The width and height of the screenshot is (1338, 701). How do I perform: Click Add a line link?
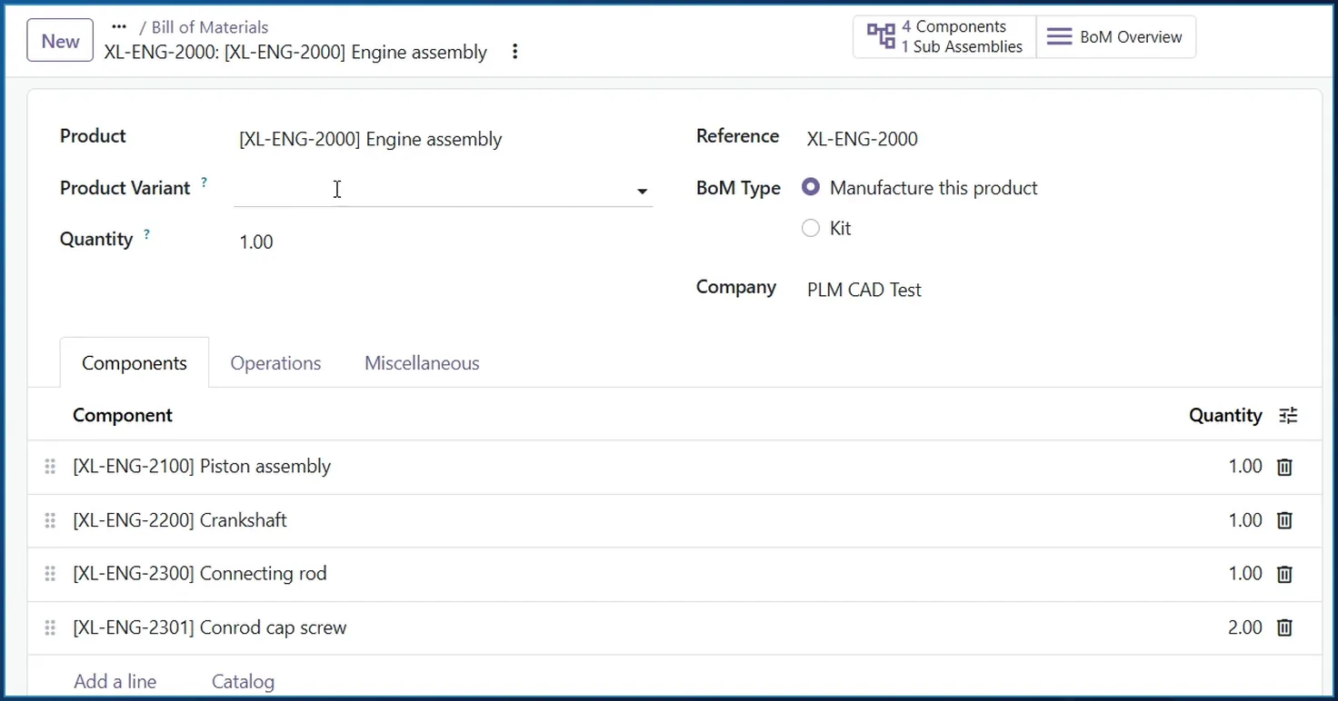115,681
